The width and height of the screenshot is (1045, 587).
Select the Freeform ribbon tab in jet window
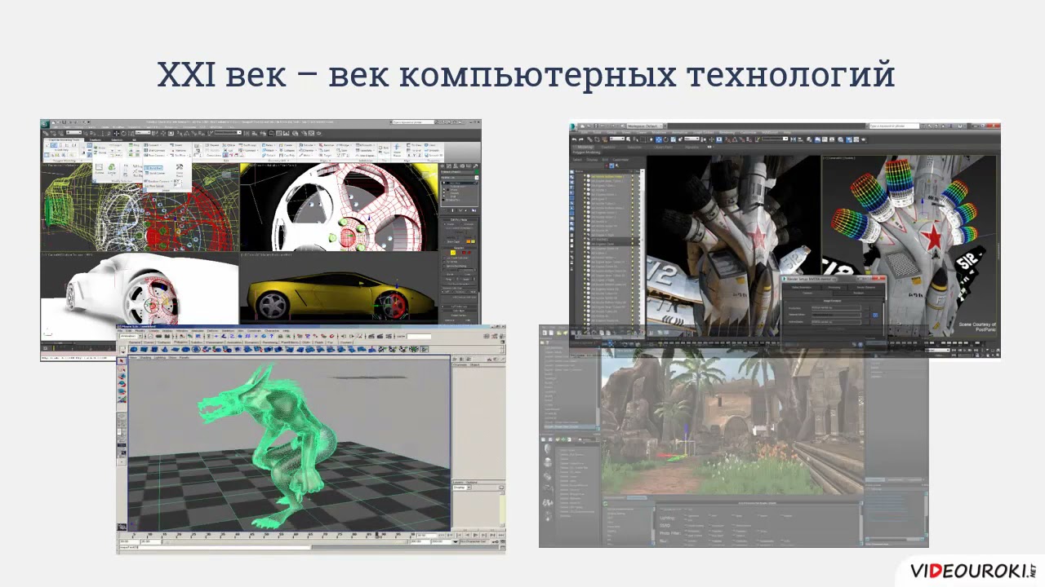coord(608,148)
